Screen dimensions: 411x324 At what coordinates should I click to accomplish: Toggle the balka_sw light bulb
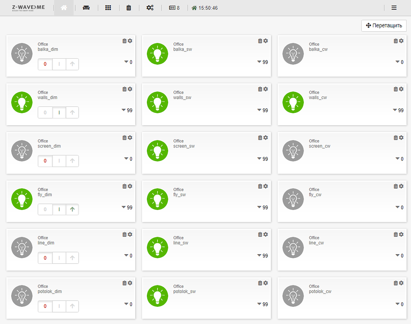(157, 54)
